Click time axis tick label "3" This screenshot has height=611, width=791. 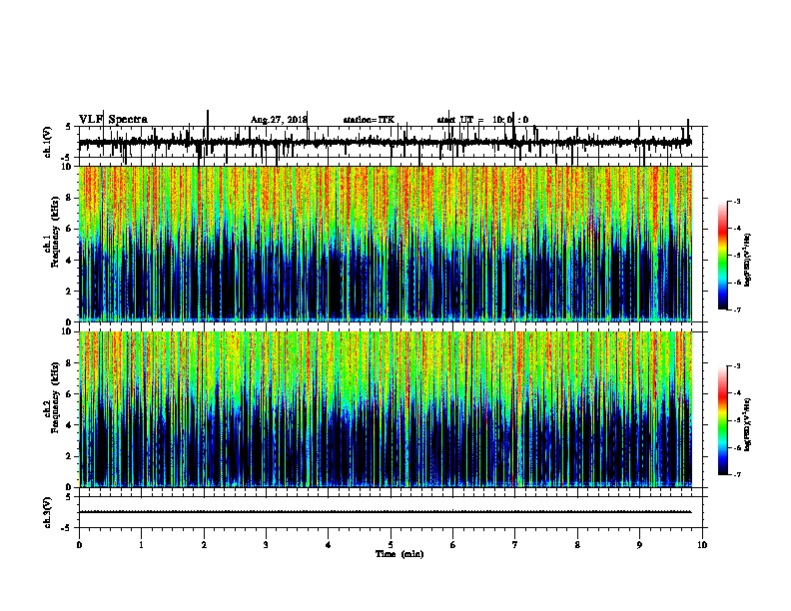click(266, 545)
